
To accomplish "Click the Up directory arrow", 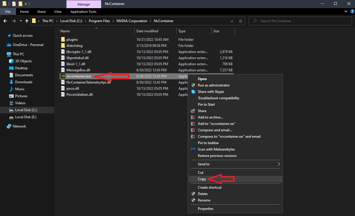I will (27, 21).
